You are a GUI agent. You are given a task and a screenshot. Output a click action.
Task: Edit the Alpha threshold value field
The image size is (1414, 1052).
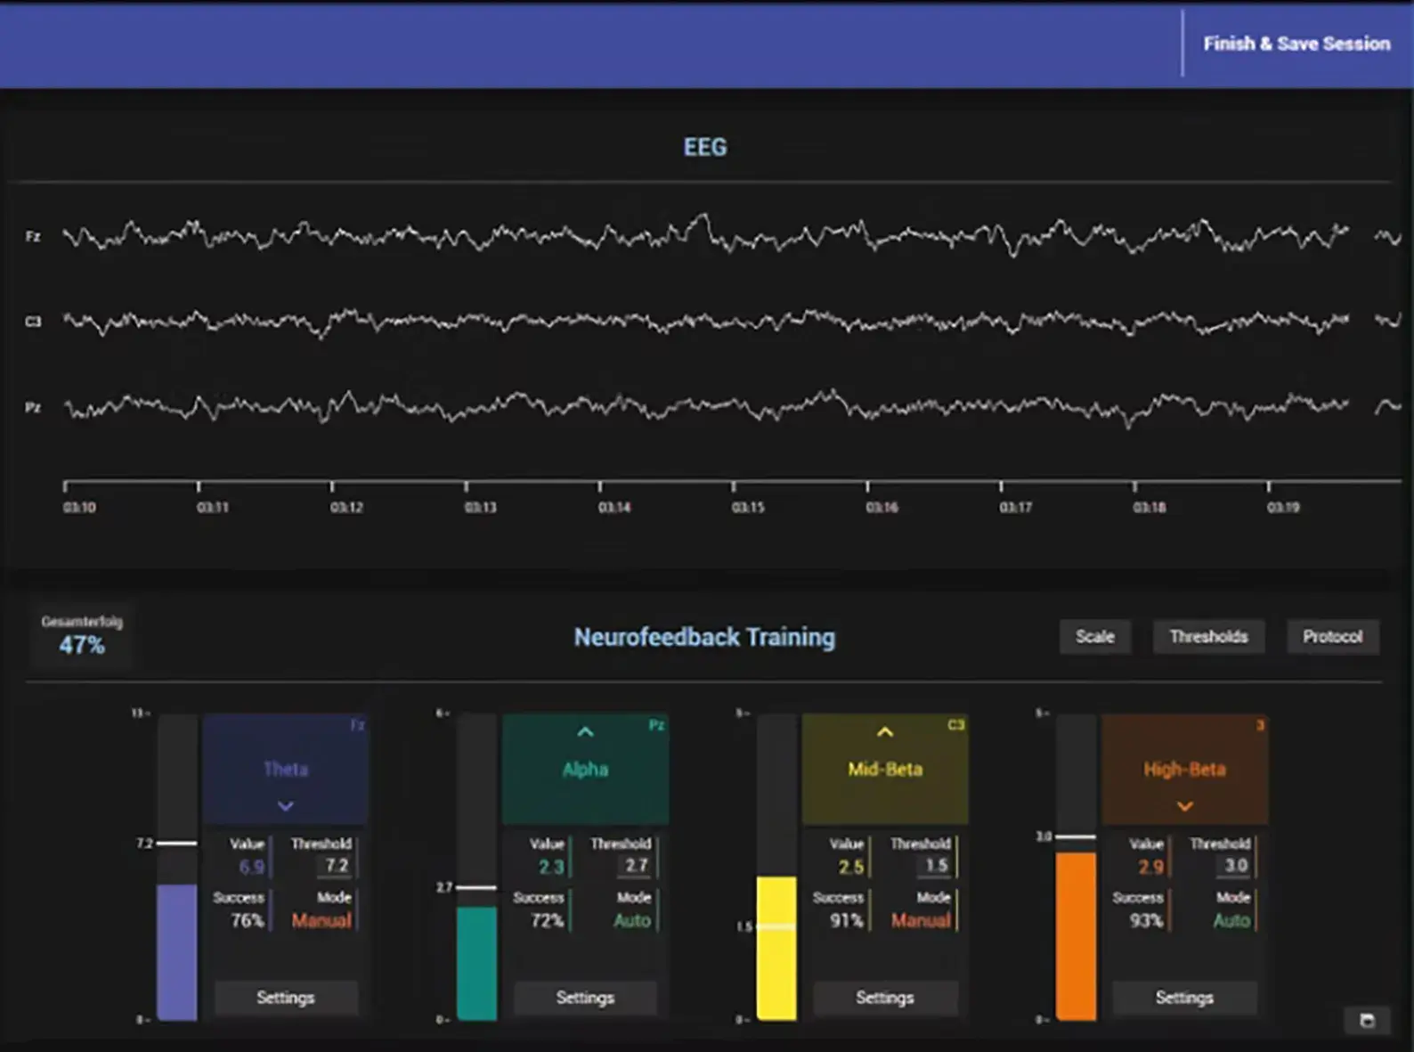(636, 866)
